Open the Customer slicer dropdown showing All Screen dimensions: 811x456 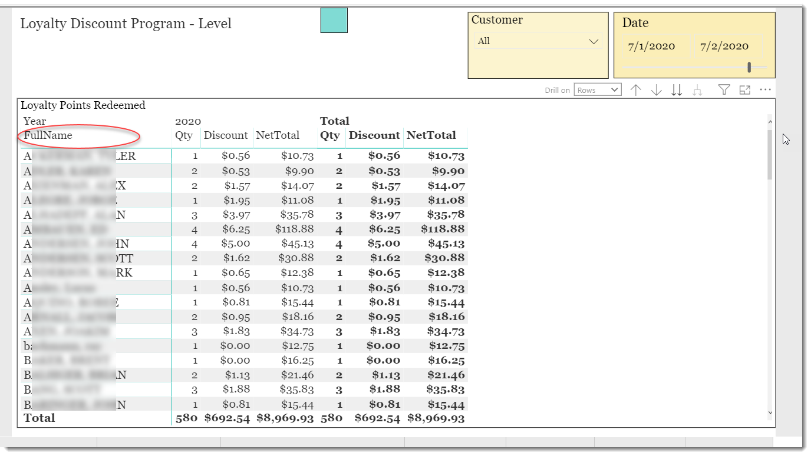click(537, 41)
